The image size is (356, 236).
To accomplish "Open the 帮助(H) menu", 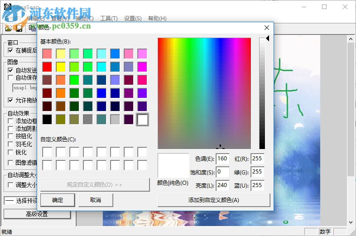I will point(157,19).
